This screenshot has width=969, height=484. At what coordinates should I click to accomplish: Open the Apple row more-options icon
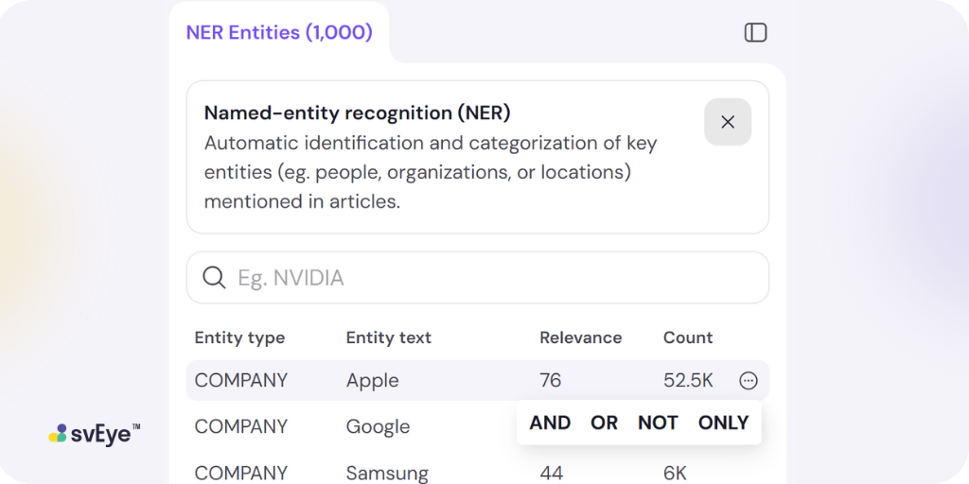pos(748,380)
